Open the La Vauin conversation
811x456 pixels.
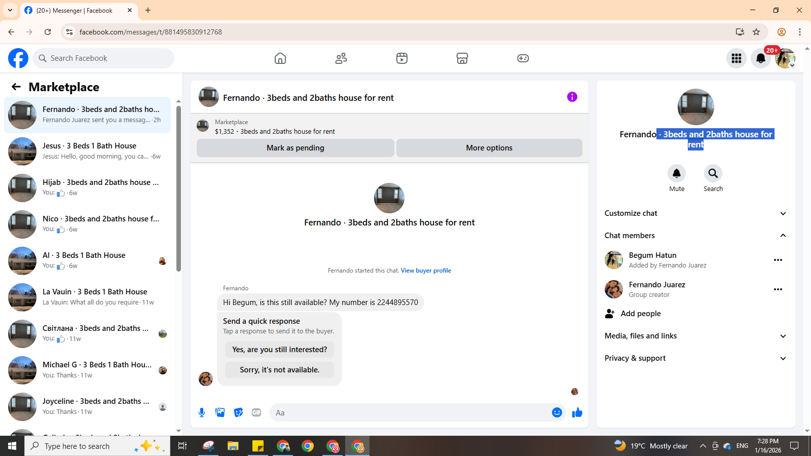(x=87, y=297)
